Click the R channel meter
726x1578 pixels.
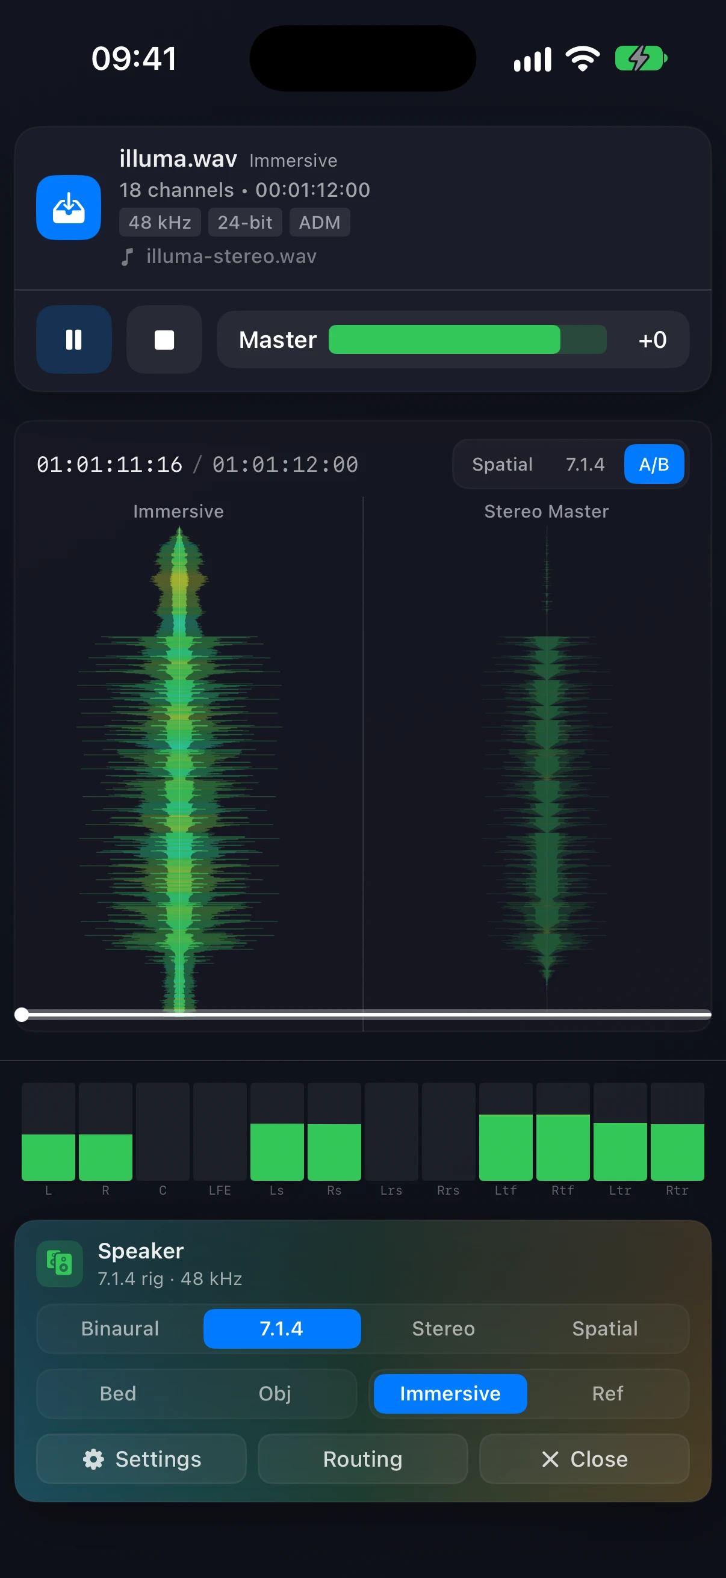105,1131
